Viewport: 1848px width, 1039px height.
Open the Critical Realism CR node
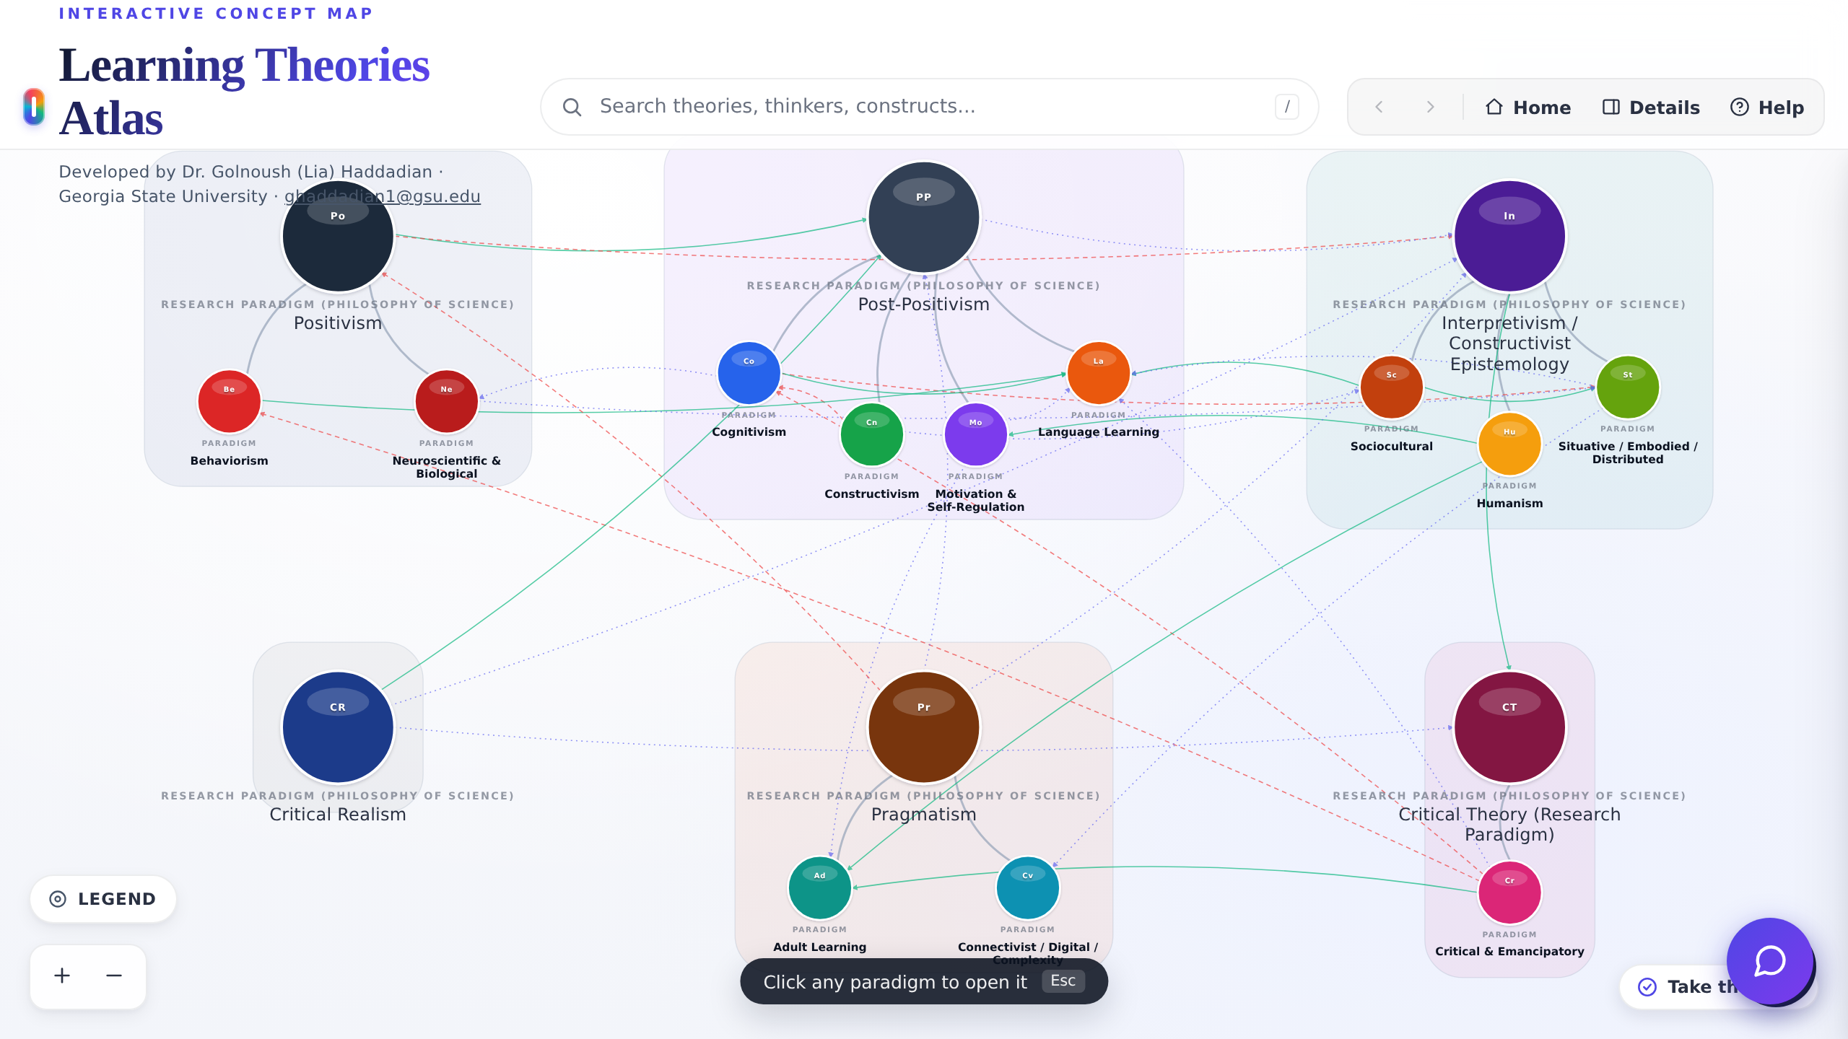338,727
